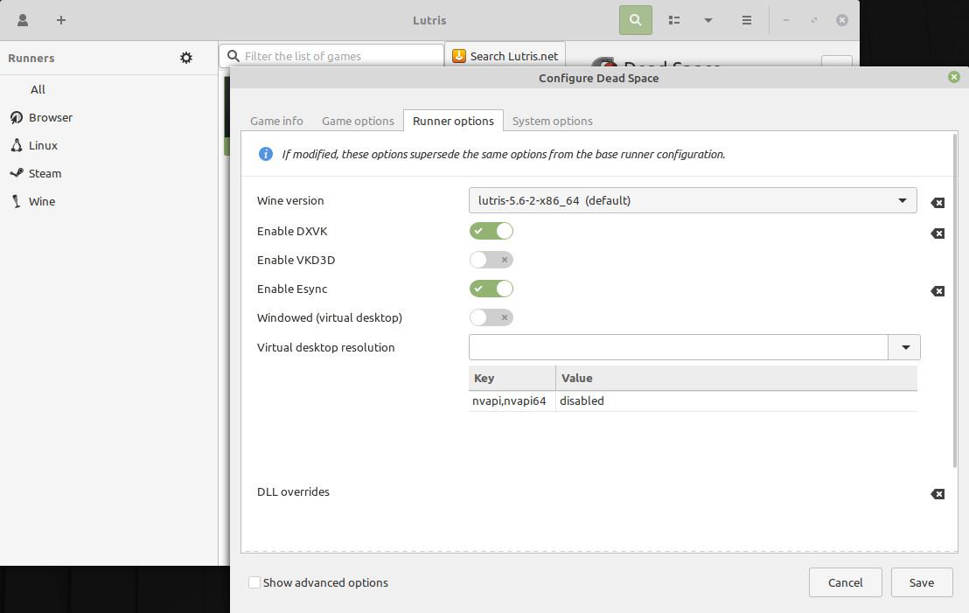Switch to the System options tab
The image size is (969, 613).
click(552, 121)
